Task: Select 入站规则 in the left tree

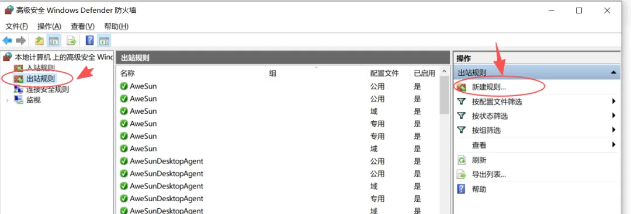Action: pos(41,68)
